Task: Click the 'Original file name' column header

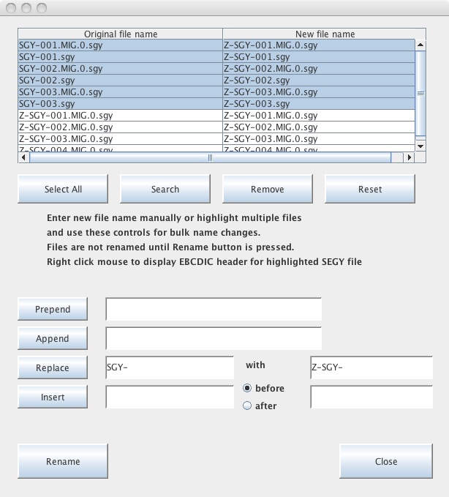Action: click(x=121, y=34)
